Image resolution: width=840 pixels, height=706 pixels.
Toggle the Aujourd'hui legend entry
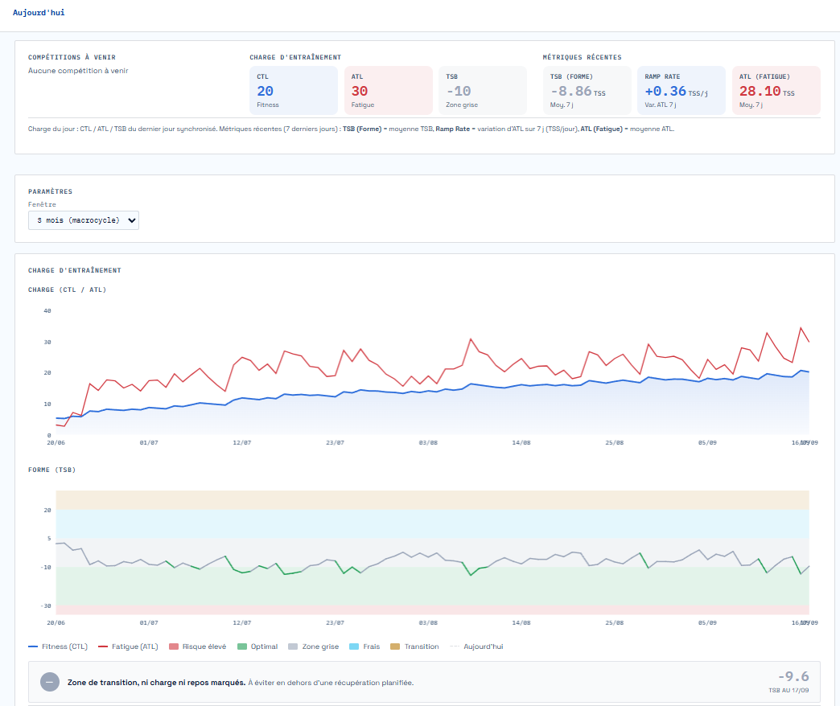tap(477, 646)
